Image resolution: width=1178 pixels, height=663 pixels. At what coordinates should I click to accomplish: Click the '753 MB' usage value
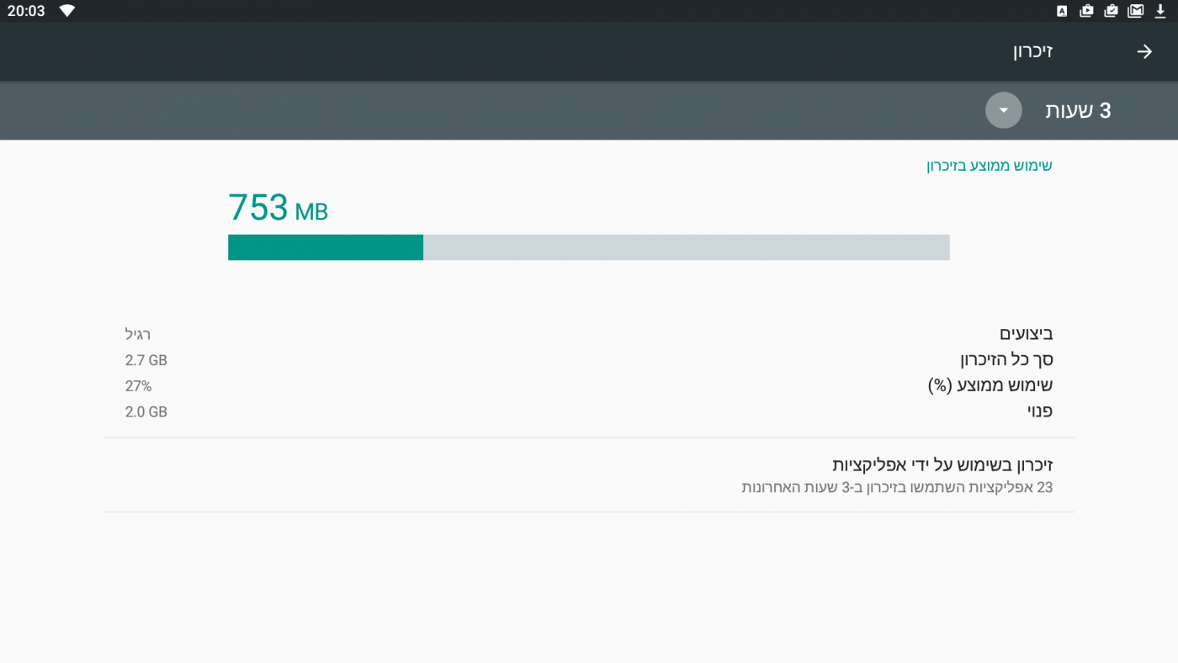click(278, 208)
